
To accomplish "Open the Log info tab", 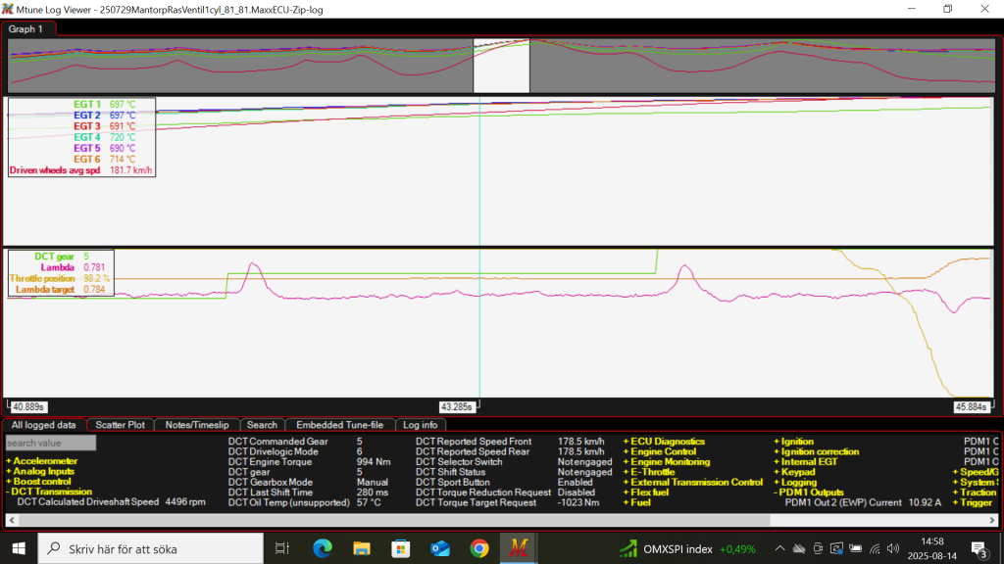I will point(420,425).
